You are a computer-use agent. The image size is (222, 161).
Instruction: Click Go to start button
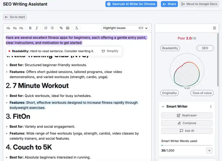(15, 17)
